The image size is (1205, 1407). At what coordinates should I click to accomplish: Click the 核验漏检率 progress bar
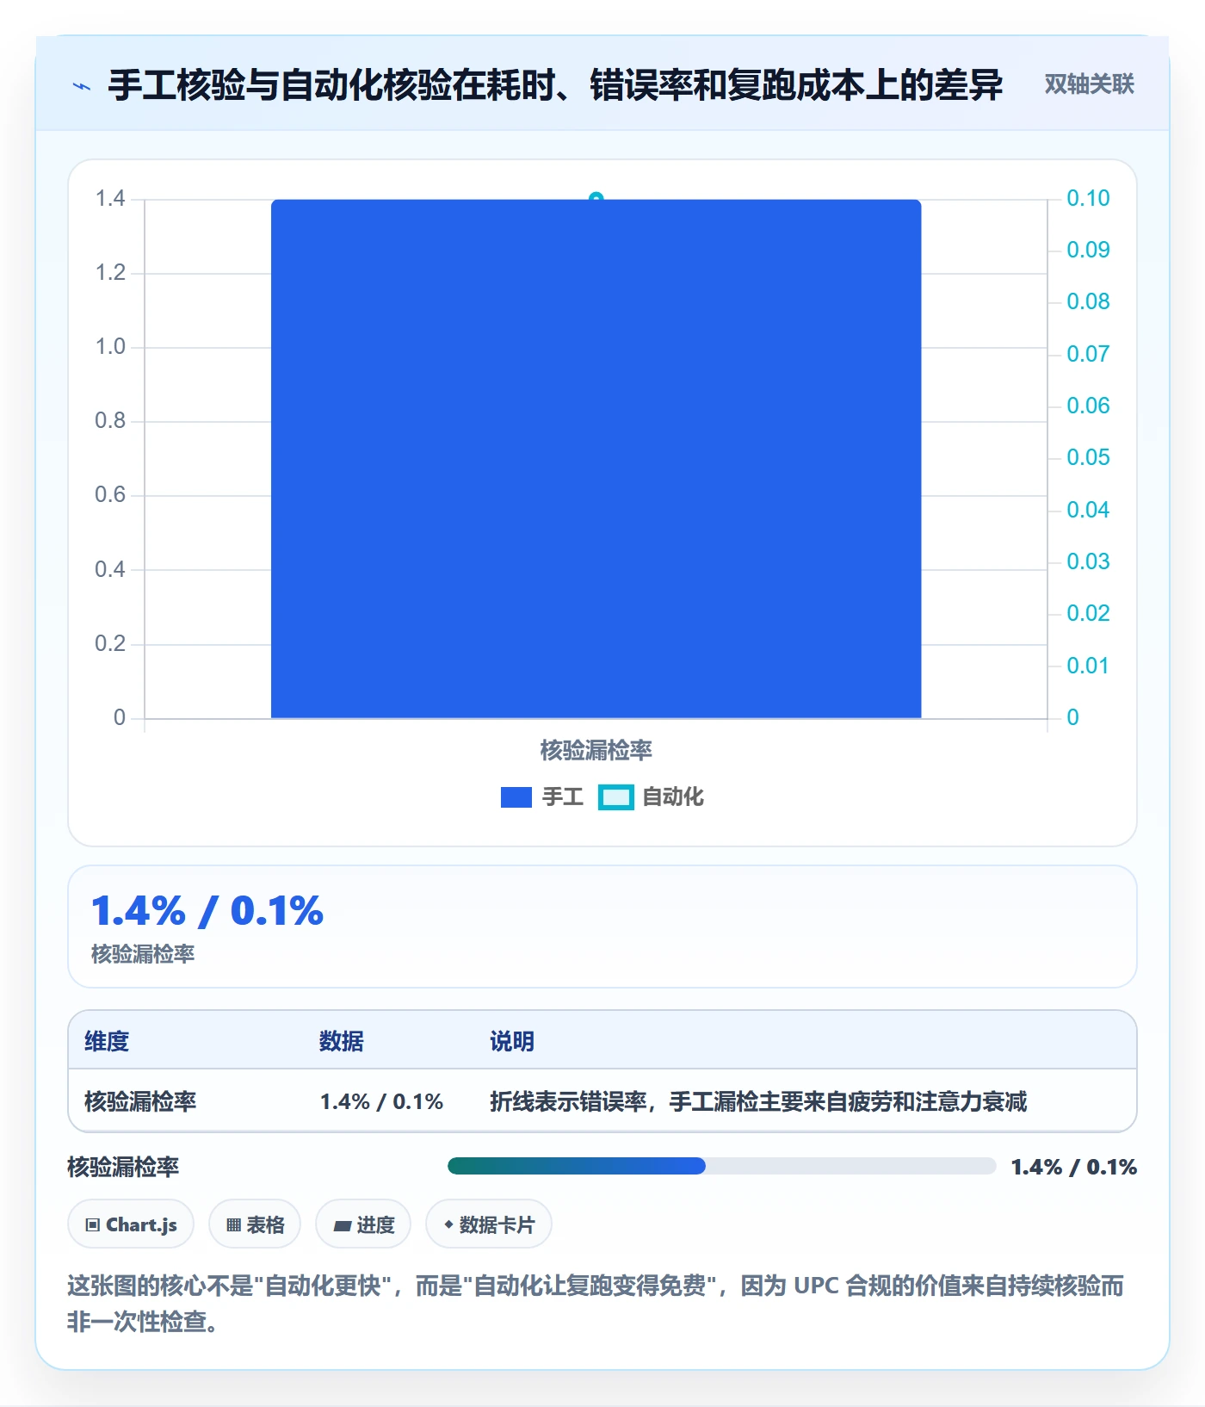721,1166
